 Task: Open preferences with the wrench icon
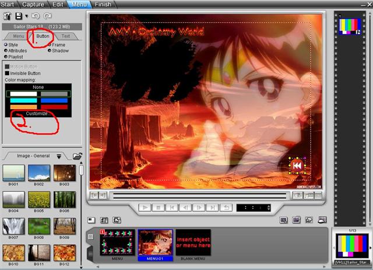(x=7, y=16)
